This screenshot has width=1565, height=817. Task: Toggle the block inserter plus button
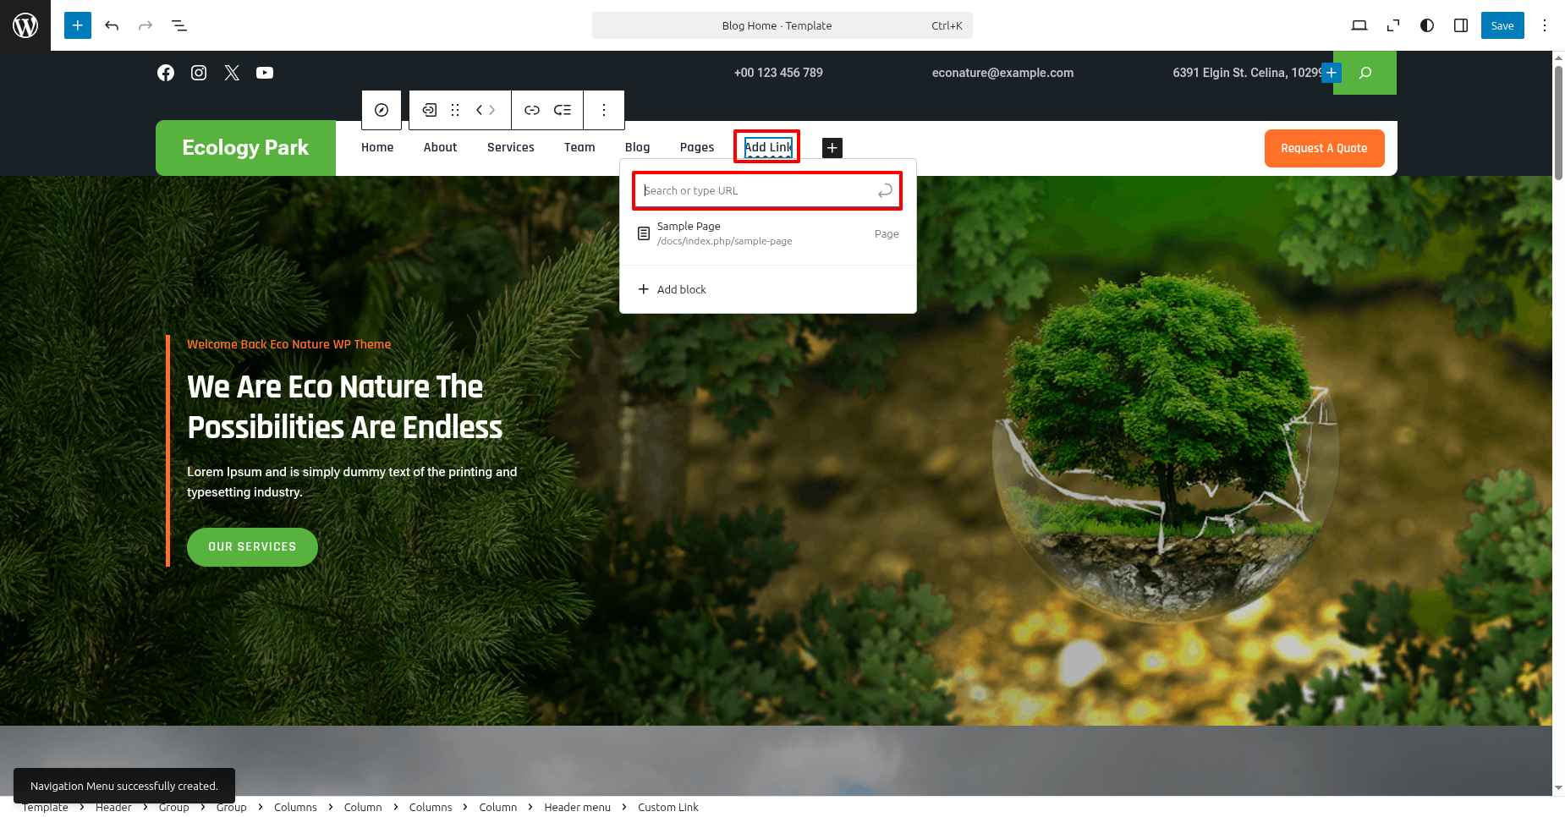[x=78, y=25]
